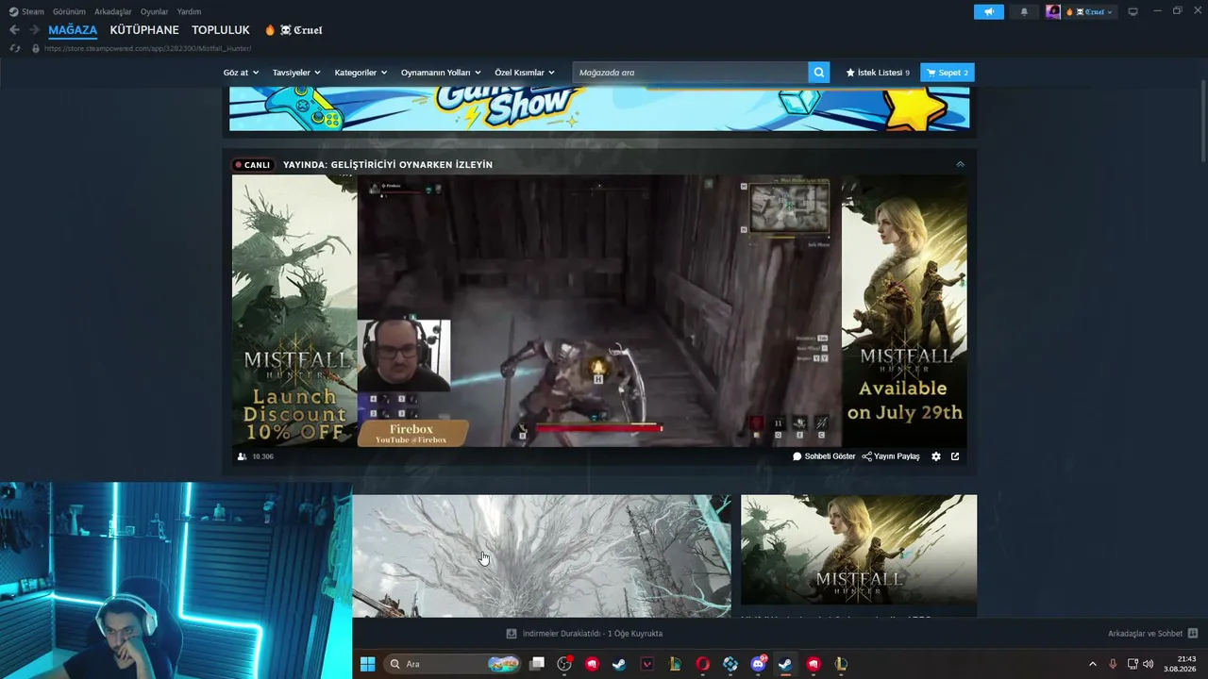Expand the Kategoriler dropdown

[x=361, y=73]
